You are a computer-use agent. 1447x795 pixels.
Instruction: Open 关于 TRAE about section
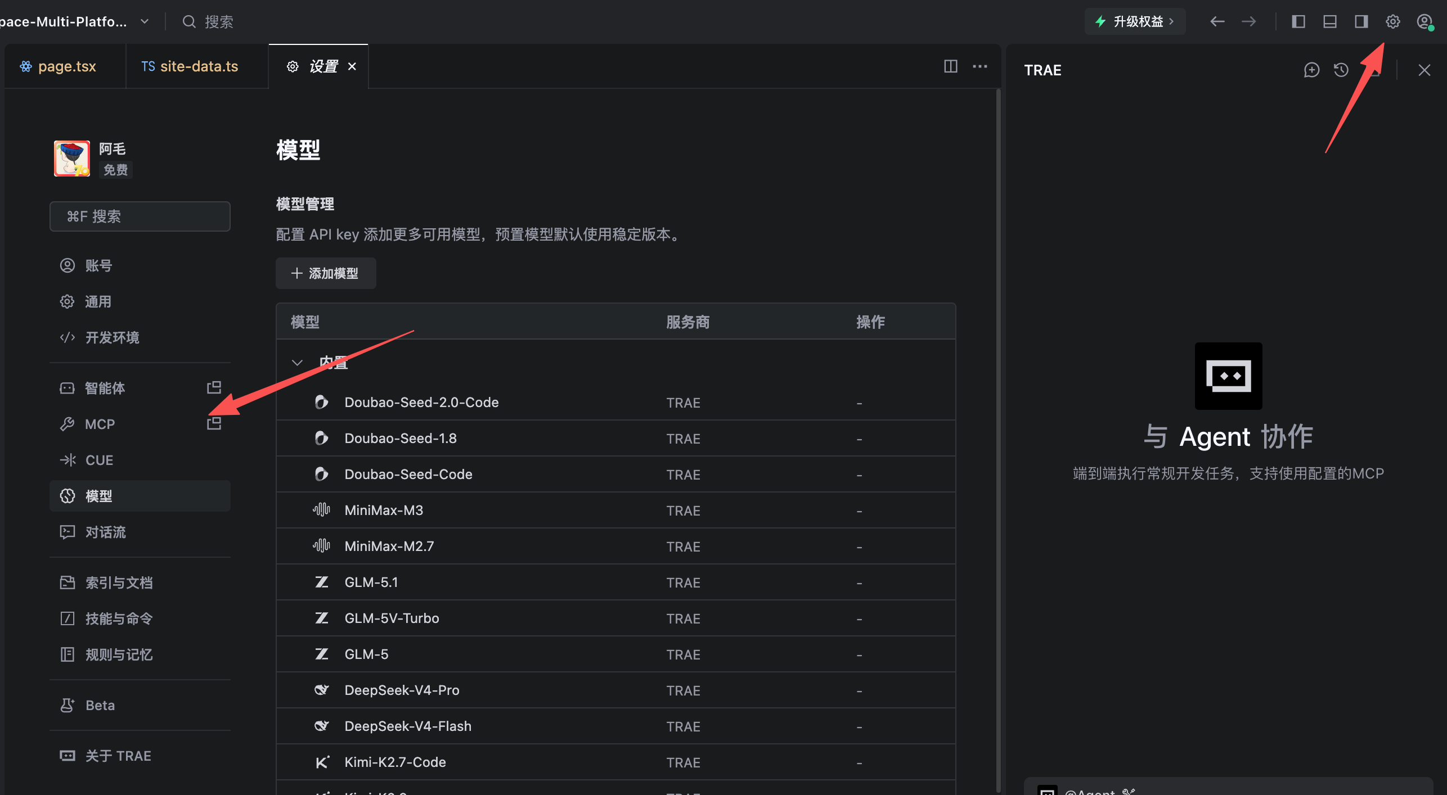(140, 756)
